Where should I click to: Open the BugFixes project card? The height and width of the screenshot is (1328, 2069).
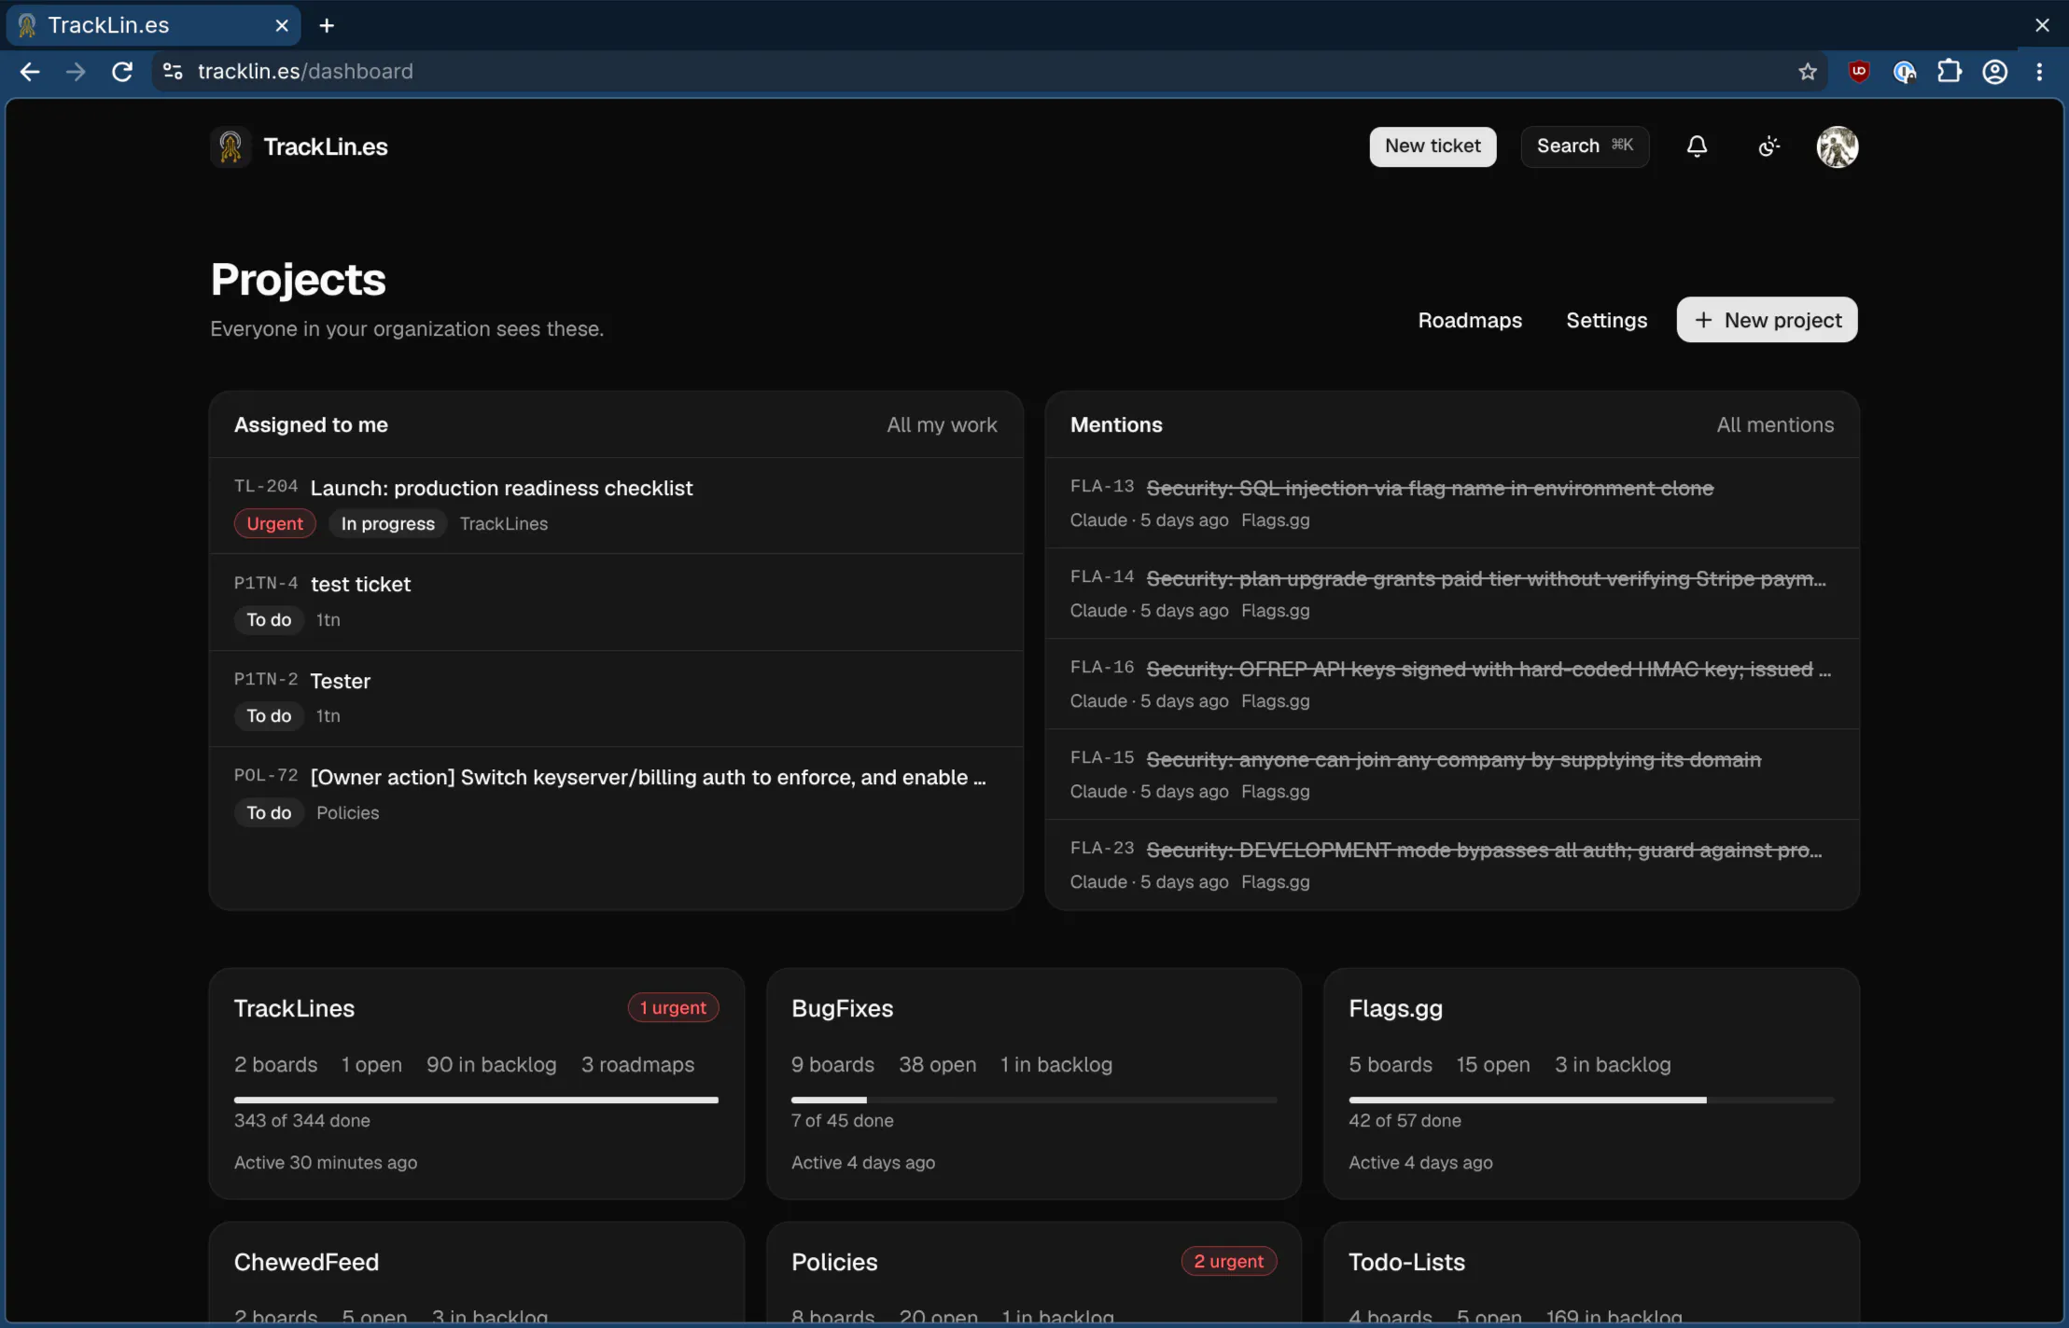(1033, 1083)
